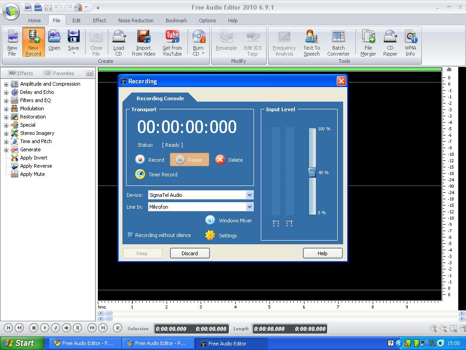Open Windows Mixer speaker icon

point(210,220)
